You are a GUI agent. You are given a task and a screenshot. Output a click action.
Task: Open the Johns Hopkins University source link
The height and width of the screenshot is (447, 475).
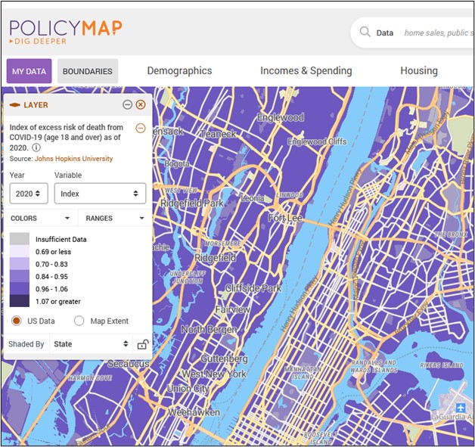click(x=73, y=159)
